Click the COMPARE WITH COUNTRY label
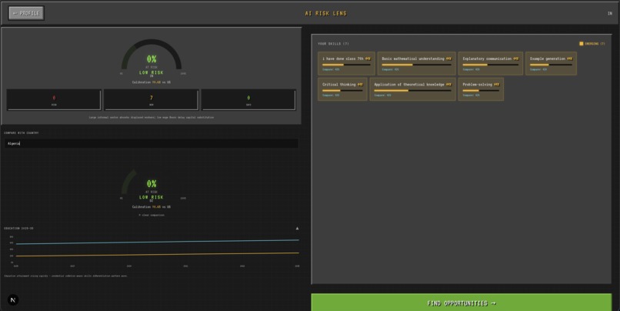620x311 pixels. point(22,133)
